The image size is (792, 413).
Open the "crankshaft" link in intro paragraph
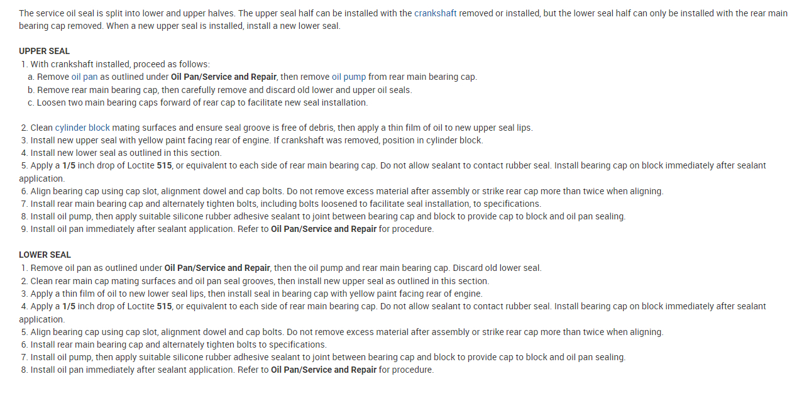click(435, 13)
